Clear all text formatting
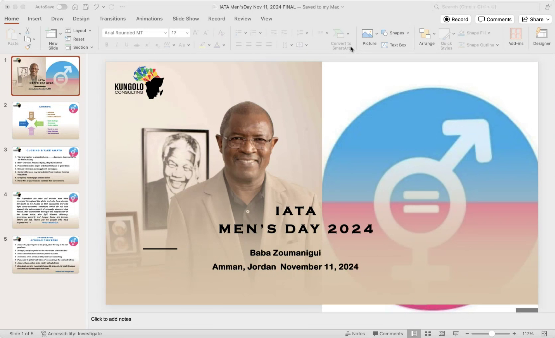This screenshot has width=555, height=338. coord(221,33)
